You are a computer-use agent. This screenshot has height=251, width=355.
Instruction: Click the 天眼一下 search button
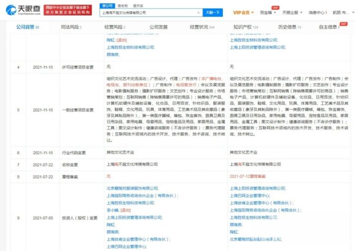[x=213, y=12]
